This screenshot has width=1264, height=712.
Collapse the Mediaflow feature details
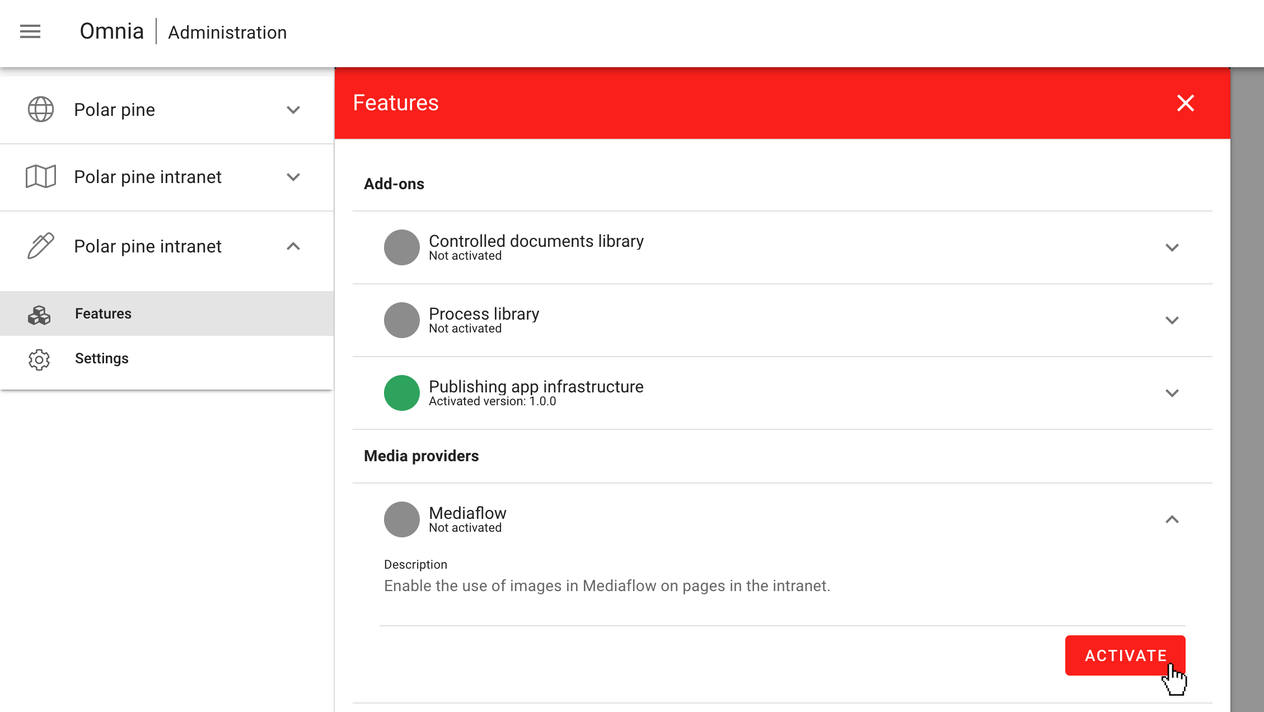click(x=1172, y=519)
